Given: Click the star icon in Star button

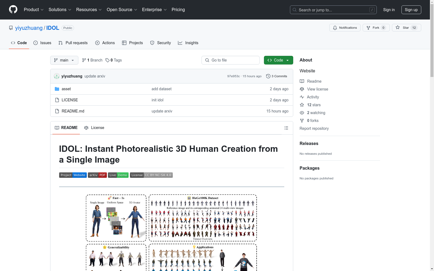Looking at the screenshot, I should coord(398,27).
